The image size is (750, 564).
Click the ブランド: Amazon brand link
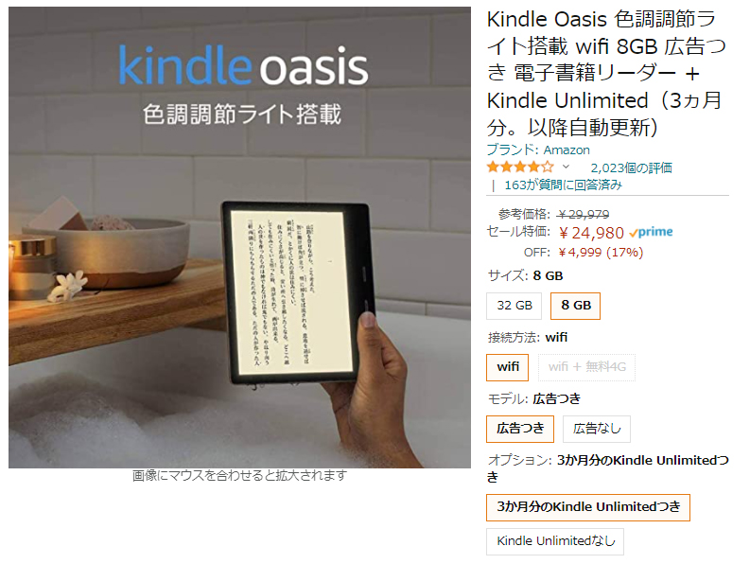tap(538, 150)
